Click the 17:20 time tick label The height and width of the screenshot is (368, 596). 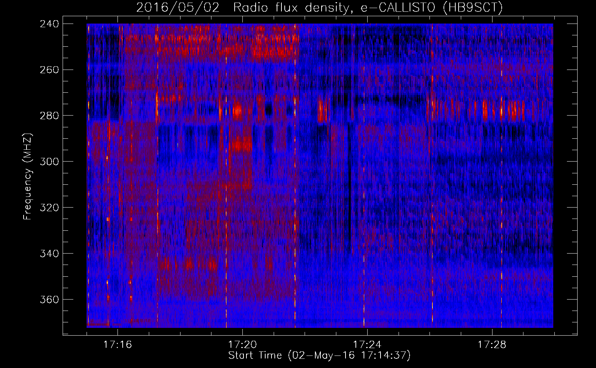tap(243, 345)
